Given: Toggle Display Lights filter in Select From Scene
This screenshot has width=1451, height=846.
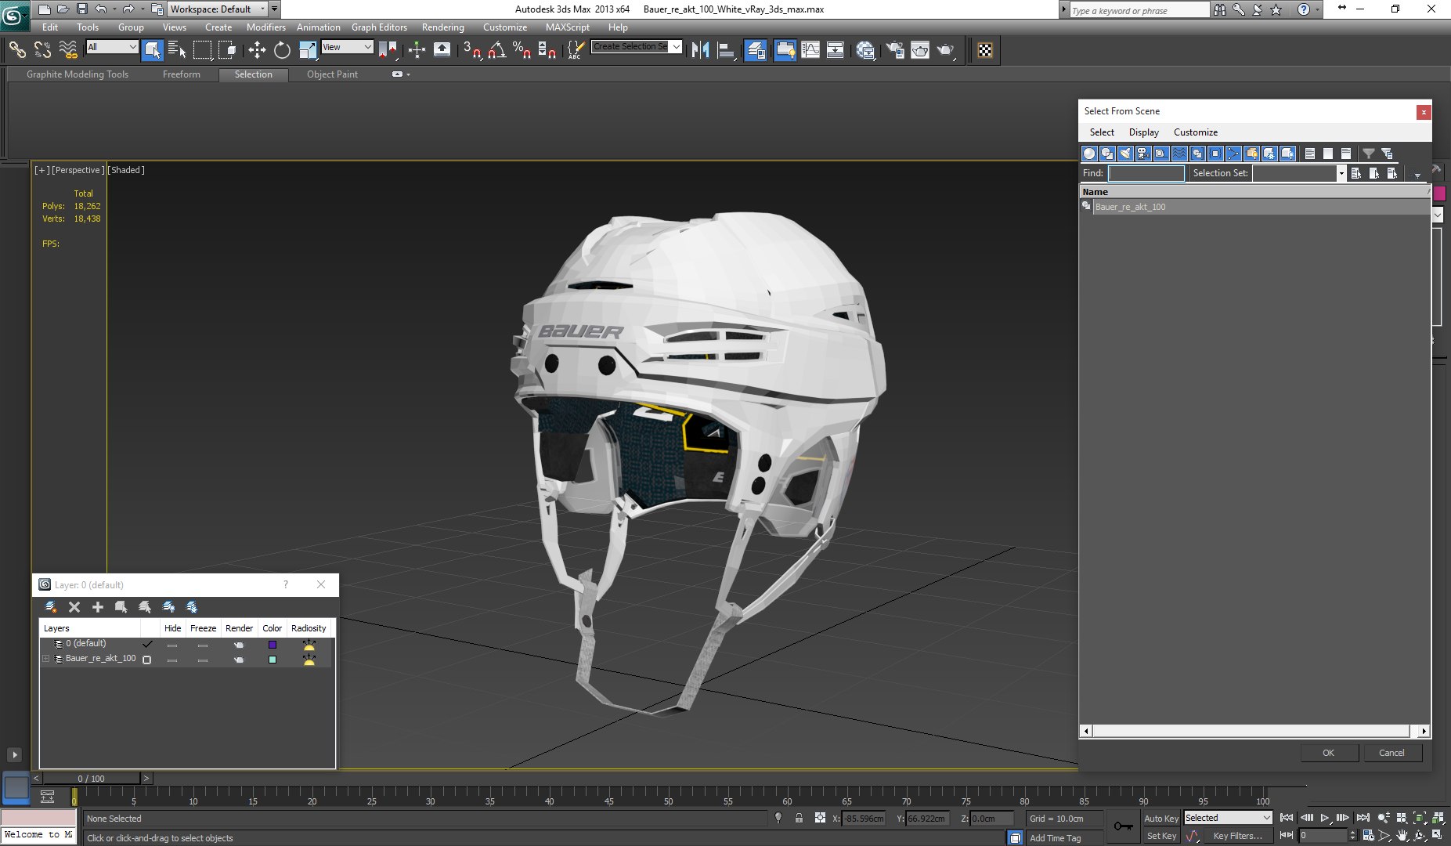Looking at the screenshot, I should coord(1124,154).
